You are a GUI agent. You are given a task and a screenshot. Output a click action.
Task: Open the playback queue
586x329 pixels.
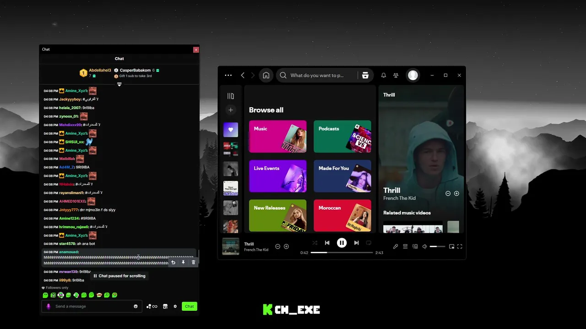pos(405,247)
